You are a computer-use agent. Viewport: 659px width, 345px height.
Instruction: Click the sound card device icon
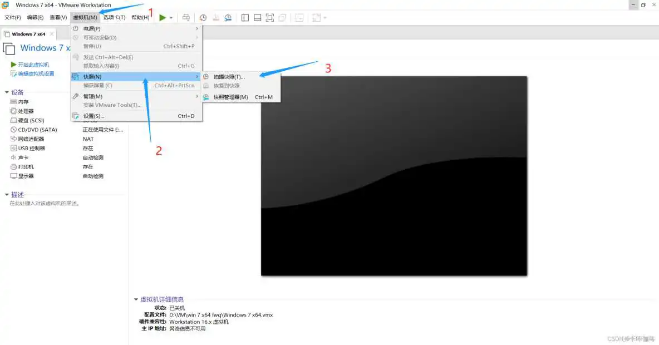click(x=13, y=157)
